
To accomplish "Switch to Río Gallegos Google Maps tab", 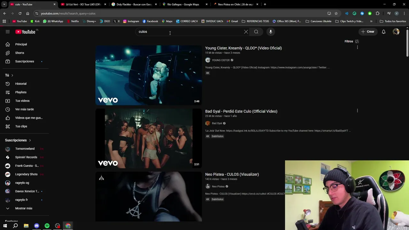I will pos(185,4).
